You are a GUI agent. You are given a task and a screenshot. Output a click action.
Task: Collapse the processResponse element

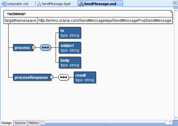[51, 77]
